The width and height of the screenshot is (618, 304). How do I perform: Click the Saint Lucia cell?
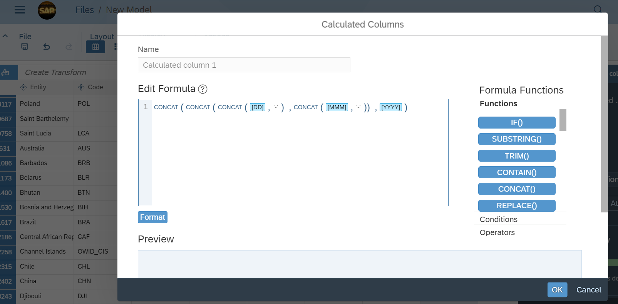click(x=45, y=134)
